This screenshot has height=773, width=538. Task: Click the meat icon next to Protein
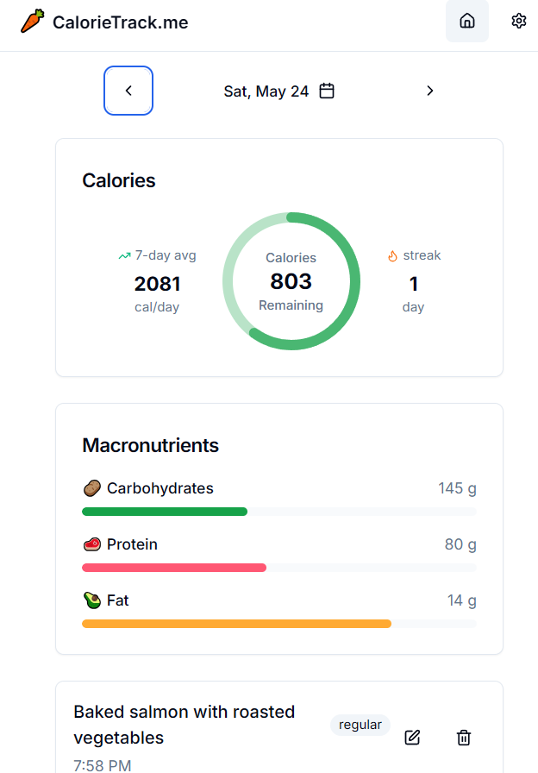pyautogui.click(x=91, y=545)
